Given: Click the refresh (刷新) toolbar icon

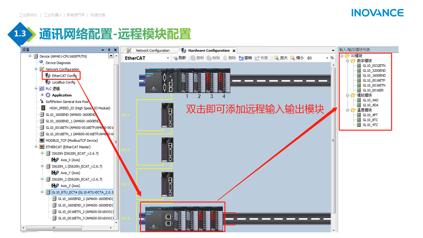Looking at the screenshot, I should [x=175, y=58].
